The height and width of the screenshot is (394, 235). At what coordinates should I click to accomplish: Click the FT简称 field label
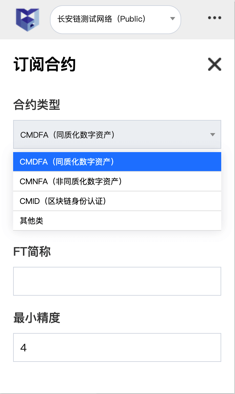click(32, 252)
